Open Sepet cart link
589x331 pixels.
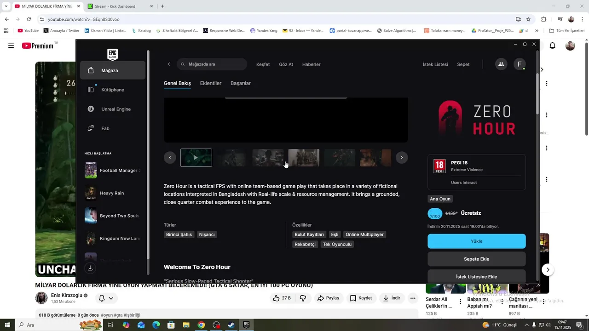pyautogui.click(x=463, y=64)
